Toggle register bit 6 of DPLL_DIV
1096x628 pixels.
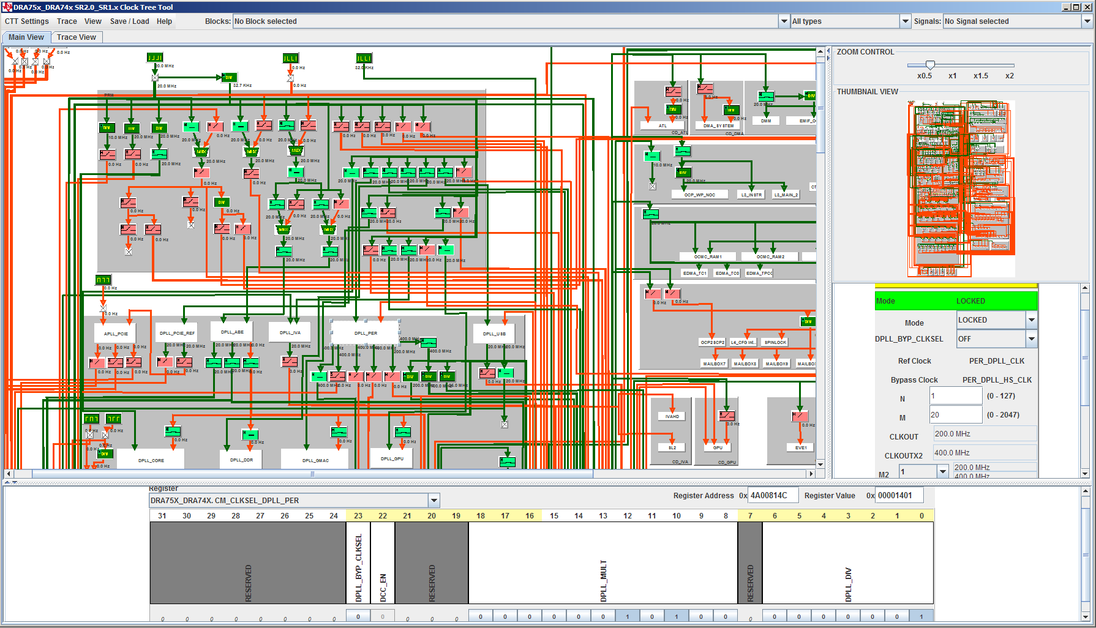point(775,616)
